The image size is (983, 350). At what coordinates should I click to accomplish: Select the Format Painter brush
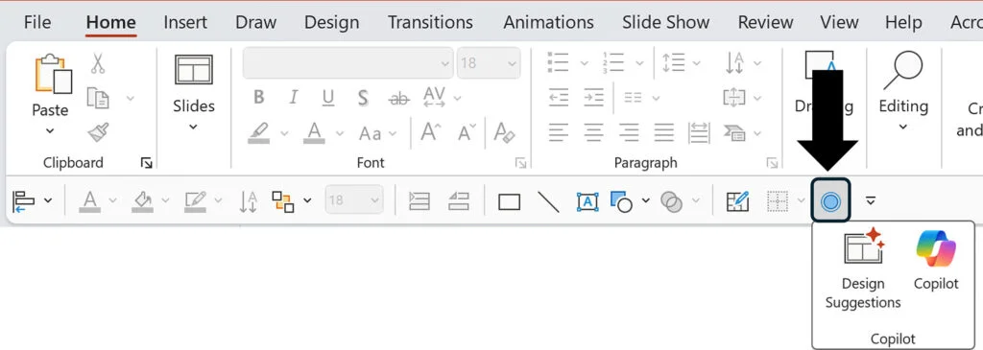[x=99, y=132]
